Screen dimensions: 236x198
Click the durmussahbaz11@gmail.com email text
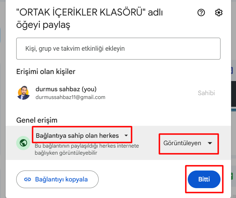click(70, 97)
